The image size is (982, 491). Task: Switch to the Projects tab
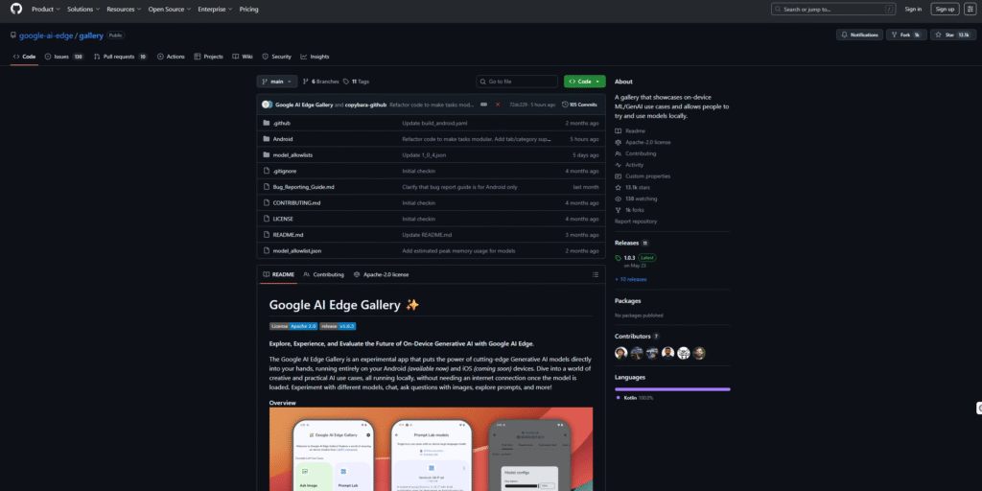pyautogui.click(x=208, y=57)
